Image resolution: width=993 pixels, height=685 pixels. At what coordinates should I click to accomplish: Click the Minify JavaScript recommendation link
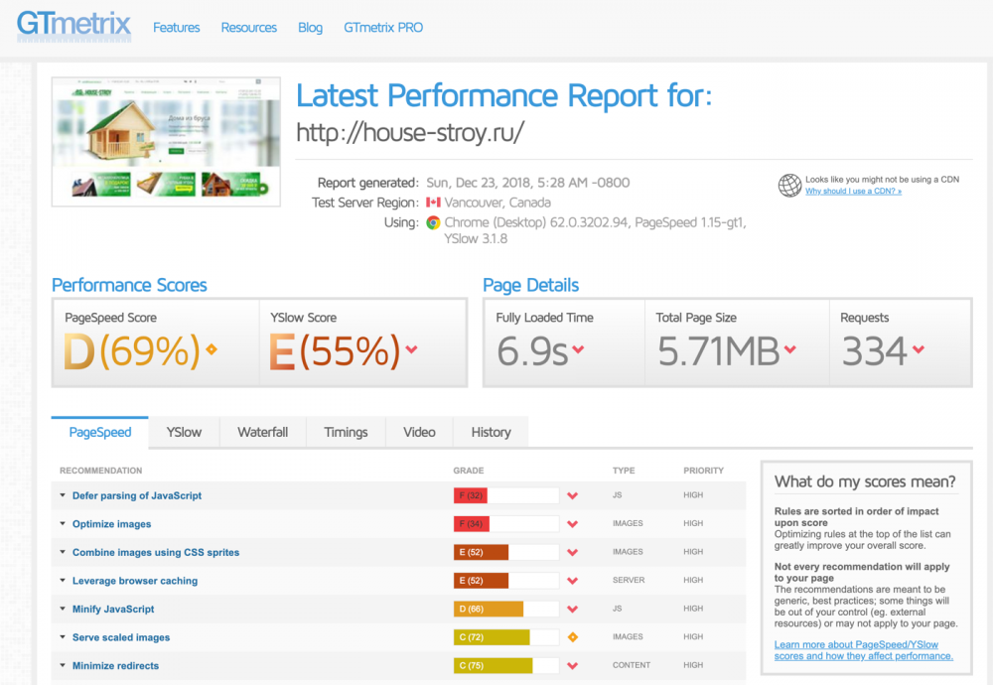click(x=113, y=609)
